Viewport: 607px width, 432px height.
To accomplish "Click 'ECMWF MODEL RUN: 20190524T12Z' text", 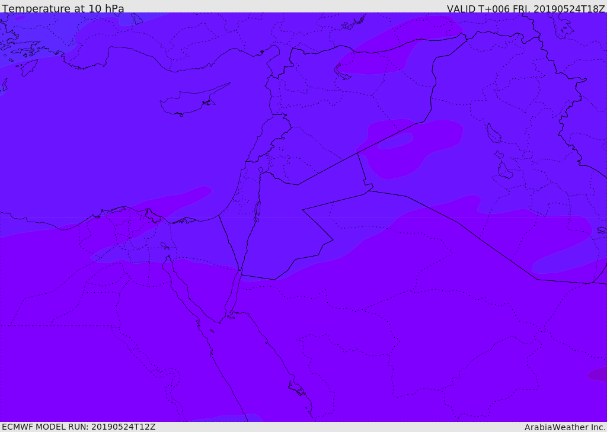I will (x=79, y=427).
